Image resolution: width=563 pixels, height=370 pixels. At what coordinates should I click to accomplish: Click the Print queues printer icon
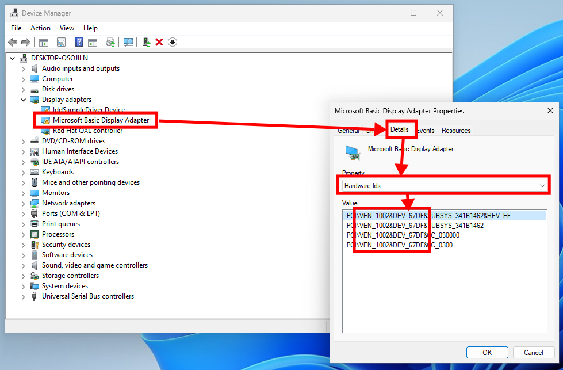35,224
